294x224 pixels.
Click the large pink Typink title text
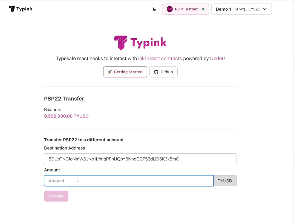(148, 43)
